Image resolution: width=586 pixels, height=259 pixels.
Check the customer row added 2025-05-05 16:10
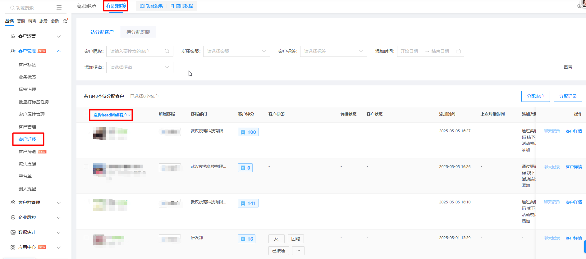pos(86,202)
